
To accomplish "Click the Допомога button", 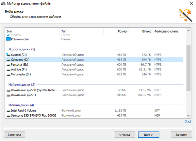I will pyautogui.click(x=14, y=135).
